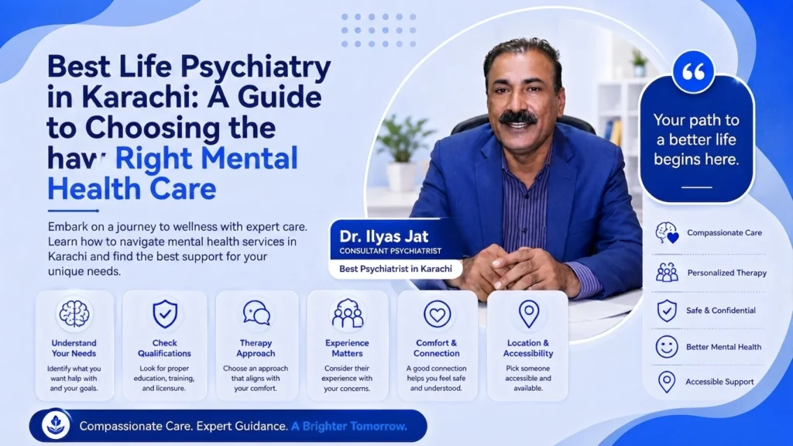
Task: Click the 'A Brighter Tomorrow.' highlighted text
Action: 349,426
